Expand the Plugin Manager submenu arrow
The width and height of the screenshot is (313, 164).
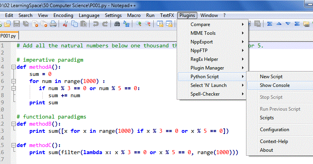pos(243,68)
